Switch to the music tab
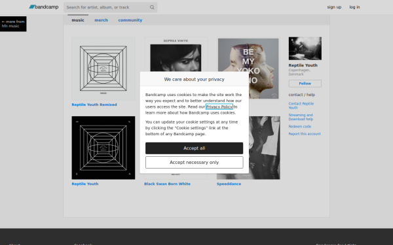Image resolution: width=393 pixels, height=245 pixels. (78, 20)
